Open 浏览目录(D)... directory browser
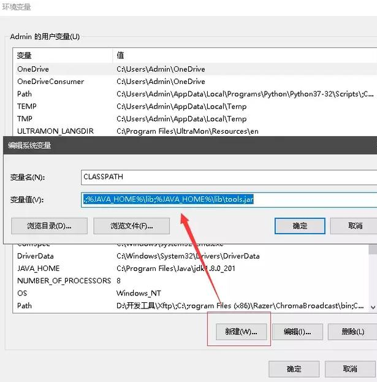The width and height of the screenshot is (377, 382). pos(49,226)
